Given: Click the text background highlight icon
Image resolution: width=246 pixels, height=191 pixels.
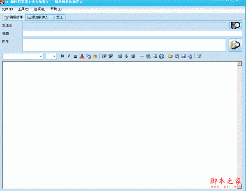Looking at the screenshot, I should pyautogui.click(x=89, y=56).
